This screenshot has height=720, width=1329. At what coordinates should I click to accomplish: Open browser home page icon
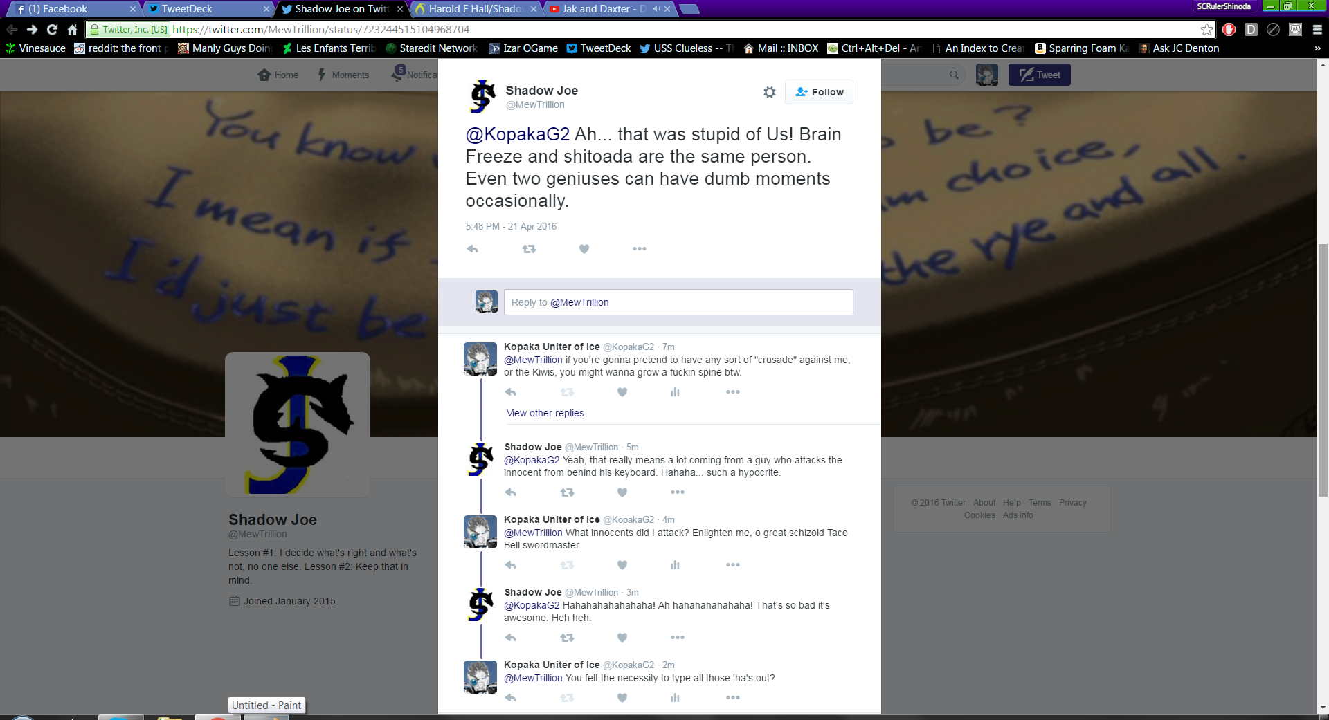pos(72,30)
